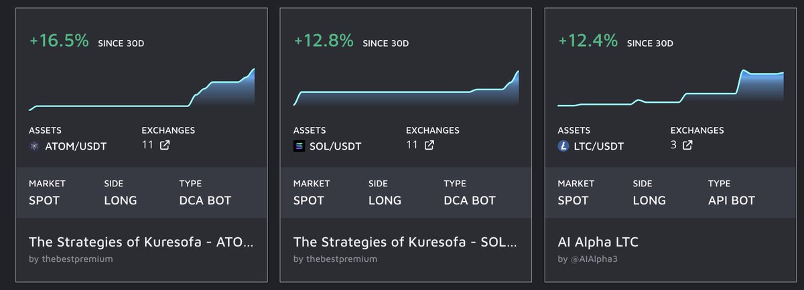Select the +16.5% performance chart
Image resolution: width=804 pixels, height=290 pixels.
142,88
